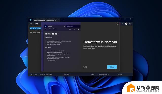Click the 'Format text in Notepad' heading
The width and height of the screenshot is (162, 94).
[100, 42]
